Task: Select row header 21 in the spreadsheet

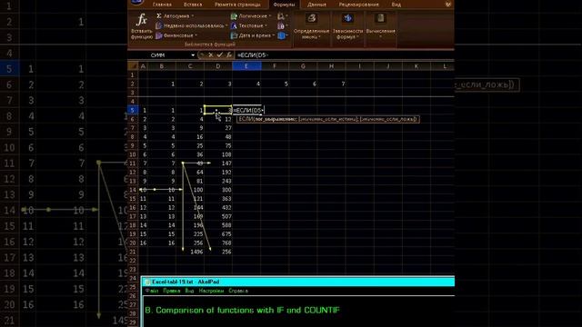Action: pyautogui.click(x=133, y=252)
